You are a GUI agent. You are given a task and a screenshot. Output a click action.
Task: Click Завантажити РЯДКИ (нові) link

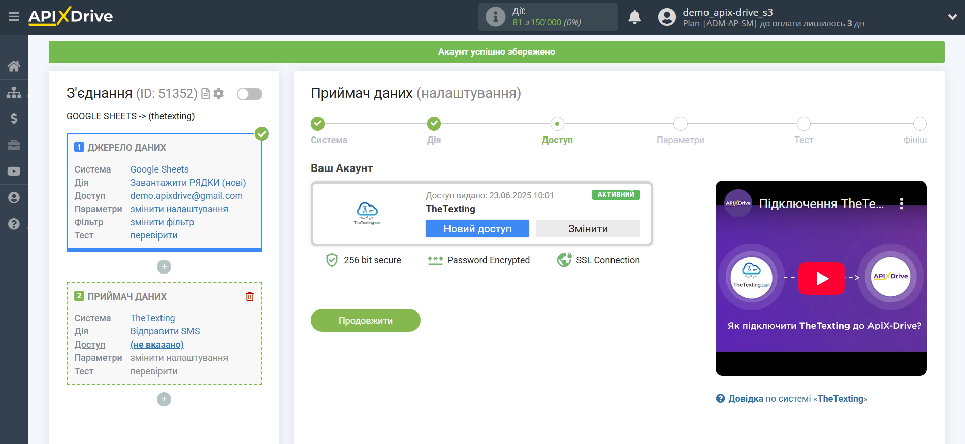[x=188, y=183]
